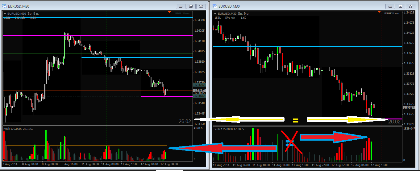This screenshot has height=171, width=420.
Task: Select the orange chart shift marker in right chart
Action: coord(379,12)
